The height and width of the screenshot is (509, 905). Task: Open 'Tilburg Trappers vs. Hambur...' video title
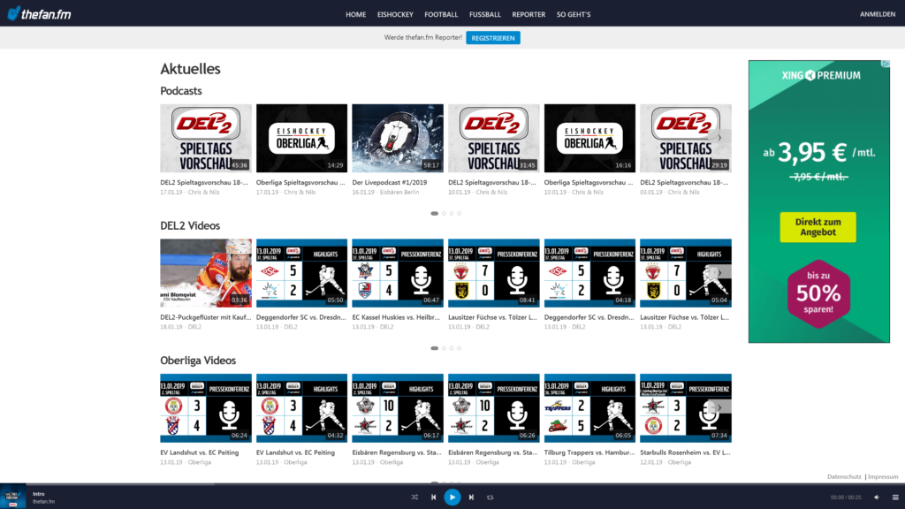tap(589, 452)
